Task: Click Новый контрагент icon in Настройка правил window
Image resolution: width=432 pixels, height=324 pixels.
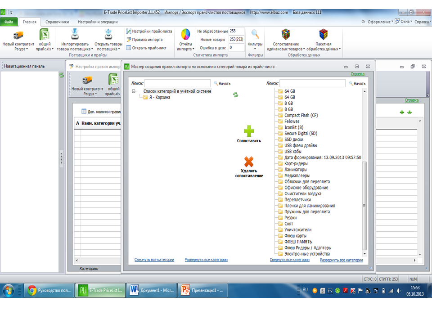Action: 87,80
